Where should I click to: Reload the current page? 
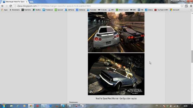(11, 6)
